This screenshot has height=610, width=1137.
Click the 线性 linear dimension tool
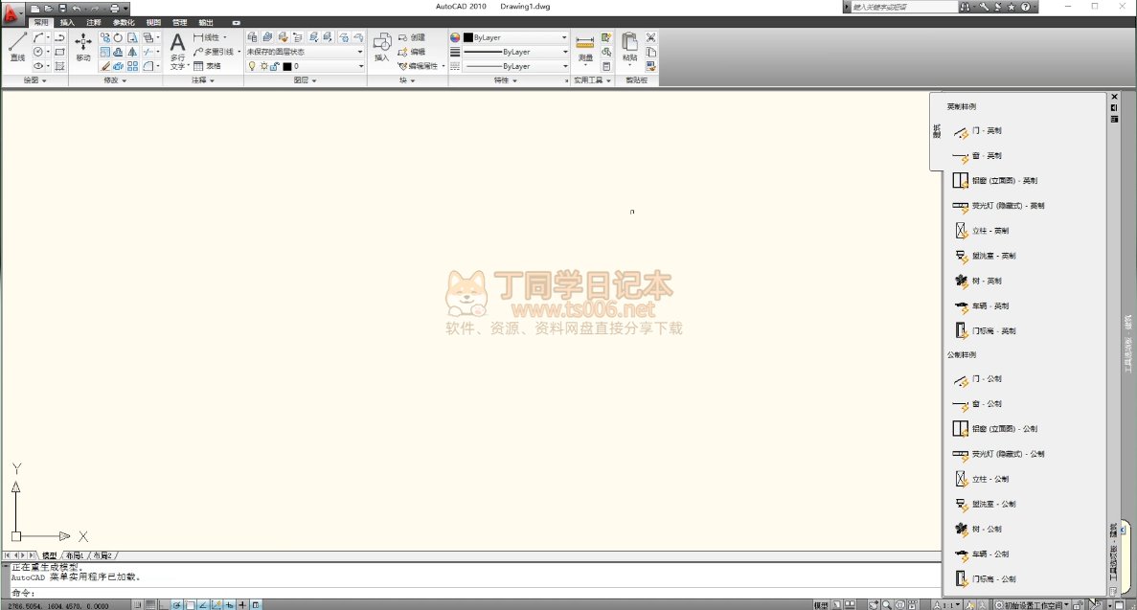tap(211, 37)
